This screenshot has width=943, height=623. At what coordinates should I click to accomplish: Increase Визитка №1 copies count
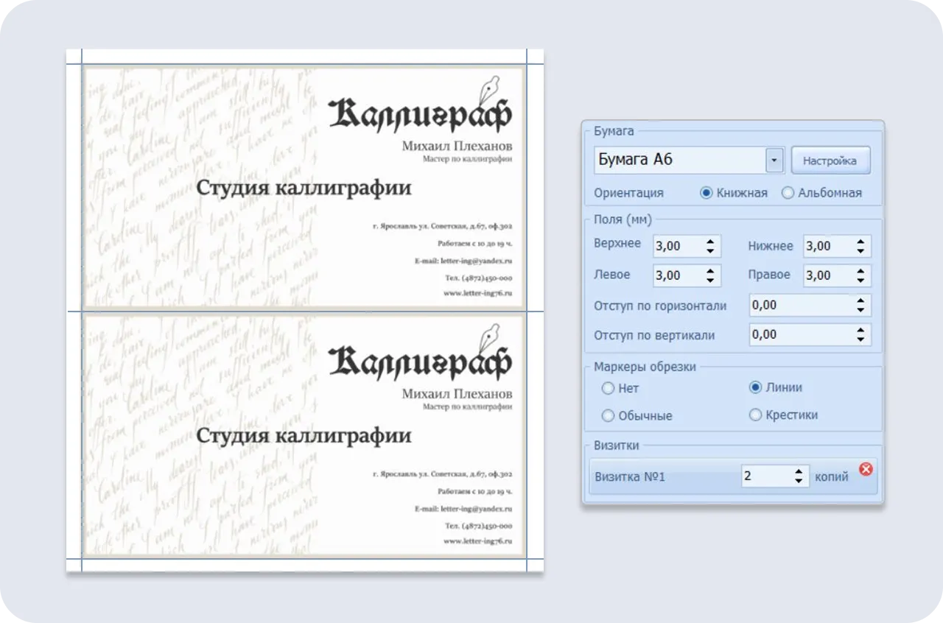click(799, 471)
